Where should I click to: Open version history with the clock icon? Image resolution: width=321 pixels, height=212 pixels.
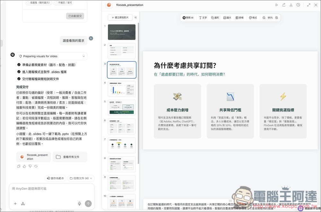(298, 5)
